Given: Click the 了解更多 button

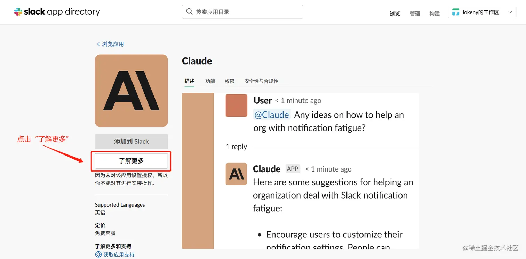Looking at the screenshot, I should (131, 161).
